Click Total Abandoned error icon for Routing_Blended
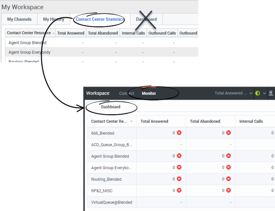 pos(229,179)
